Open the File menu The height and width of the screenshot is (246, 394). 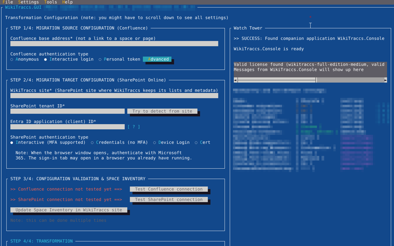(x=7, y=2)
